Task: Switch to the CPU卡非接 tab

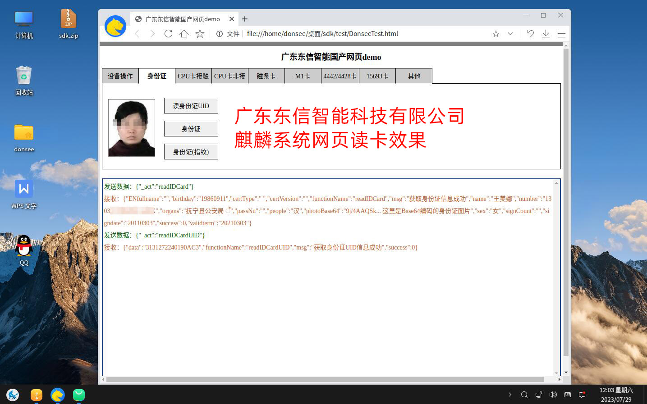Action: 230,76
